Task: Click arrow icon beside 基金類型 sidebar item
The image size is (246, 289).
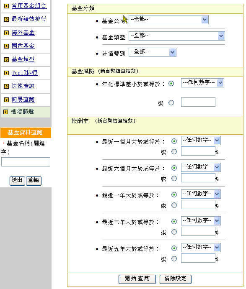Action: pos(6,59)
